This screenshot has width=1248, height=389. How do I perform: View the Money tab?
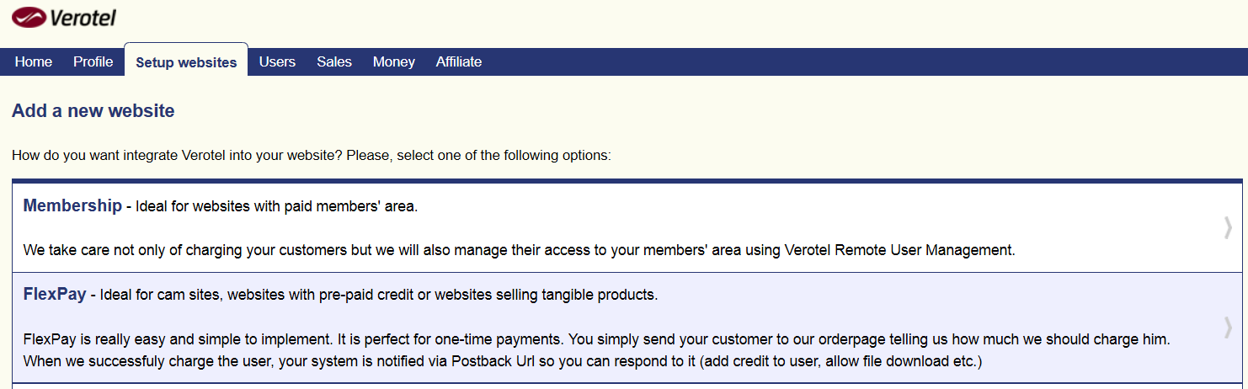pos(394,61)
